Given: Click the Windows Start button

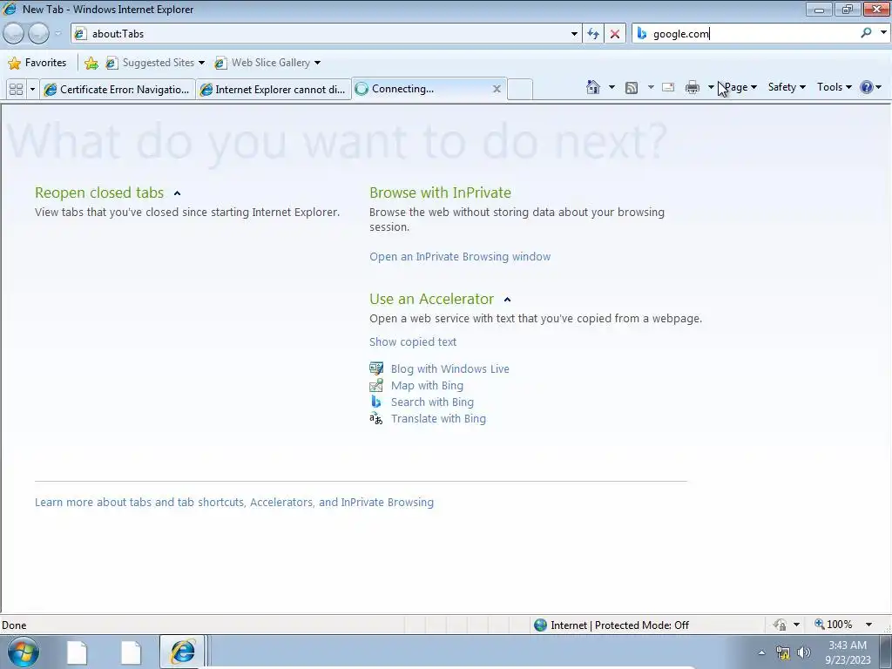Looking at the screenshot, I should (24, 652).
